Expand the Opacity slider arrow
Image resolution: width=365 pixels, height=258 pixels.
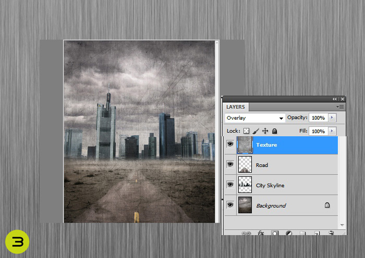click(x=332, y=118)
